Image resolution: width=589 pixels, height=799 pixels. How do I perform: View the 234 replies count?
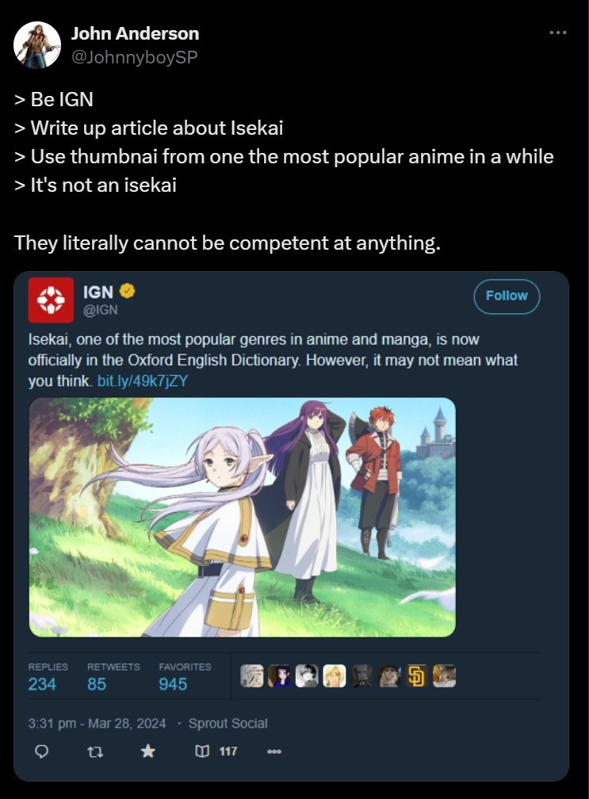pos(42,684)
